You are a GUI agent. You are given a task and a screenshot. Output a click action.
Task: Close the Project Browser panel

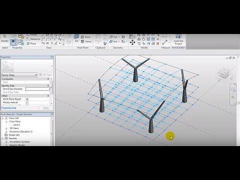point(51,114)
